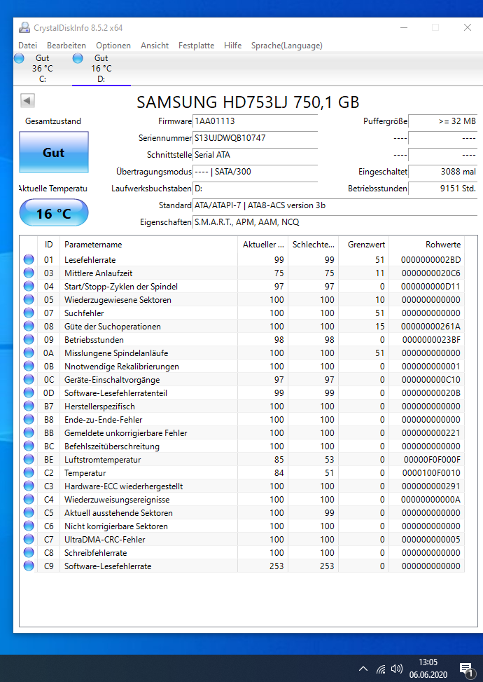Open the taskbar clock and date

(x=428, y=669)
